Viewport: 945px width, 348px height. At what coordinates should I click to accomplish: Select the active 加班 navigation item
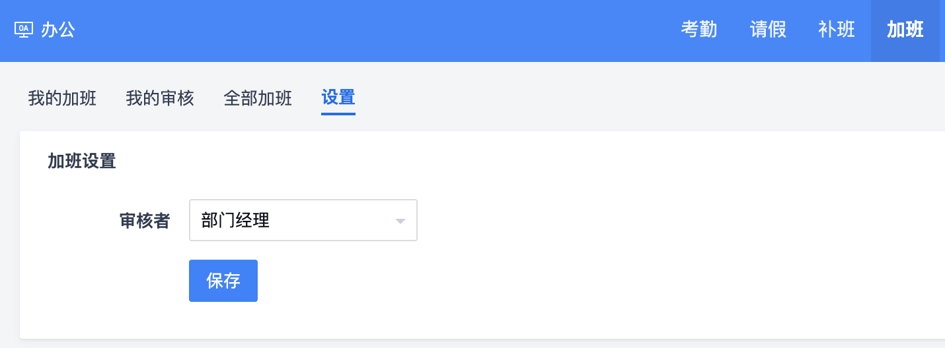pos(905,30)
